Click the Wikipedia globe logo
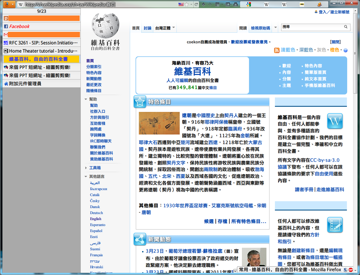 point(105,26)
